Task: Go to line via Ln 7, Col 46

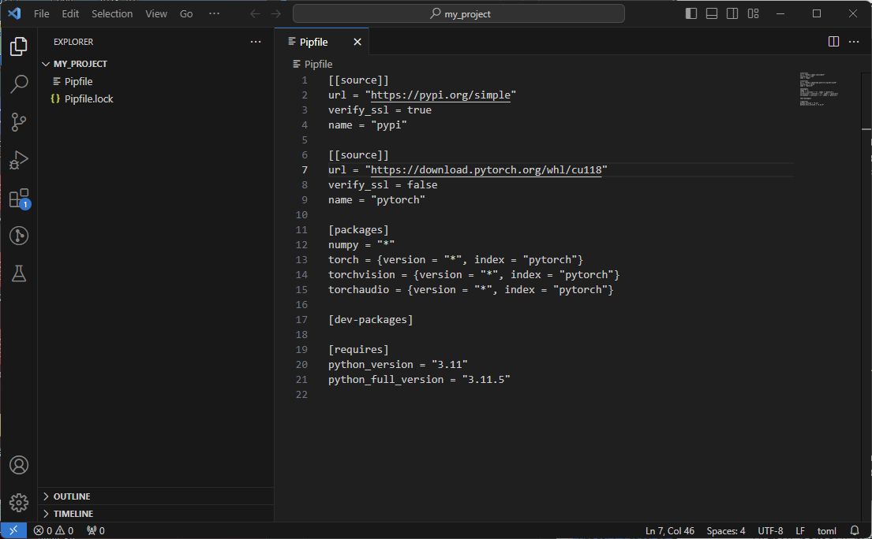Action: pos(669,531)
